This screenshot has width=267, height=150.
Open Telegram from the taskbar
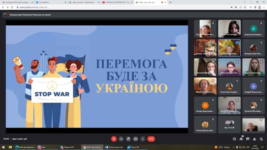coord(69,147)
